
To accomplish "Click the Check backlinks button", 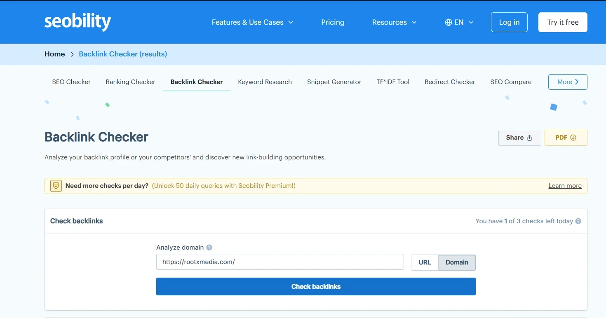I will tap(316, 287).
